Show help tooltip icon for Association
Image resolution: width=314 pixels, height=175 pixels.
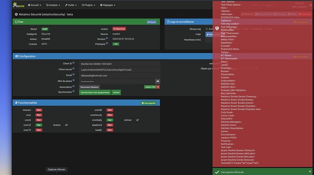point(73,86)
